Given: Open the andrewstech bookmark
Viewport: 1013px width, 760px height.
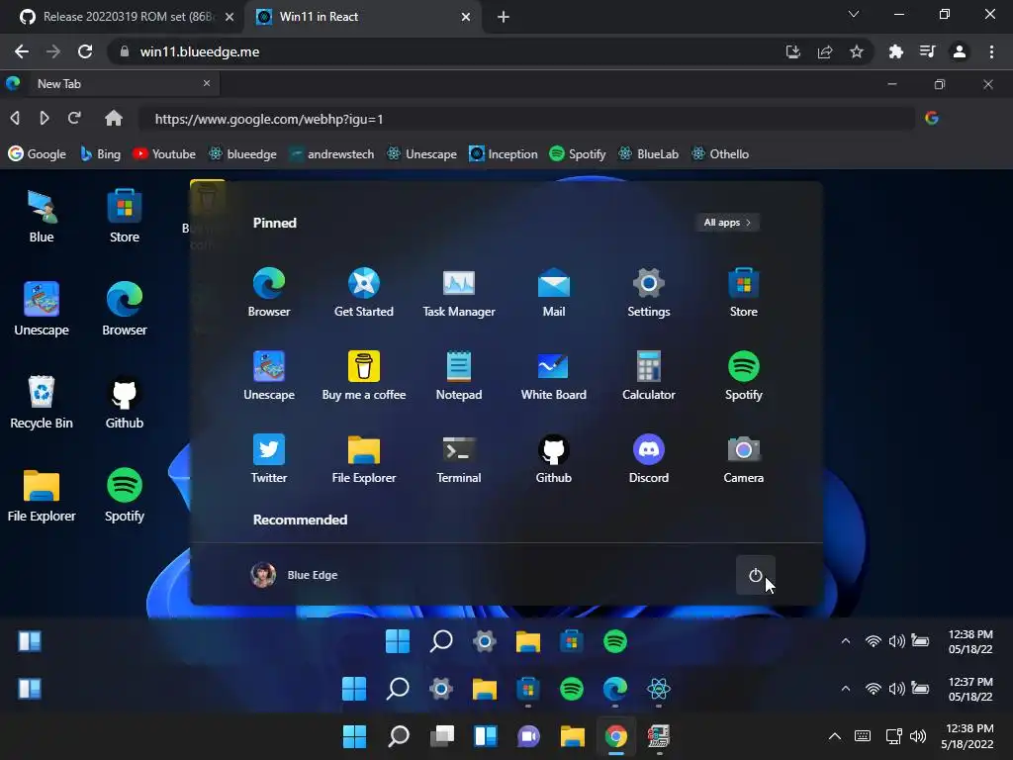Looking at the screenshot, I should [x=331, y=153].
